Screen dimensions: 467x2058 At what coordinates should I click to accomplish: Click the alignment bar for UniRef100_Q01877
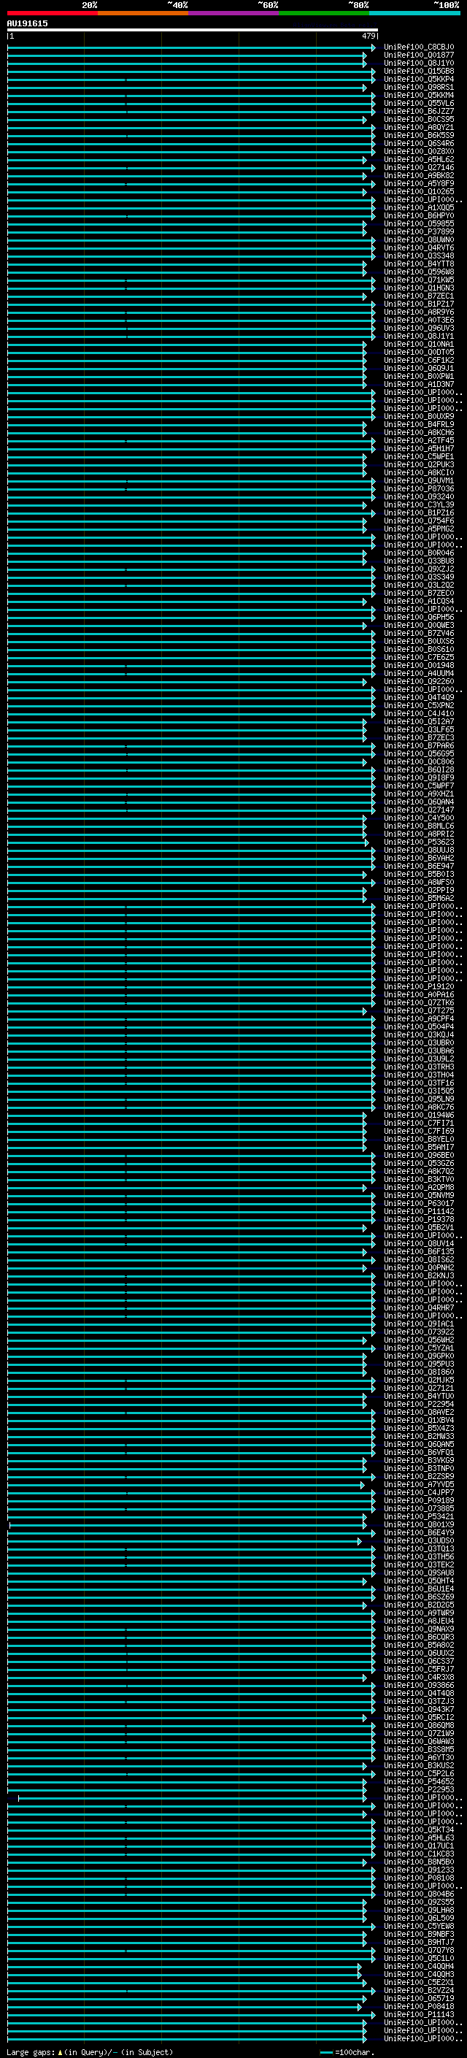pyautogui.click(x=187, y=55)
